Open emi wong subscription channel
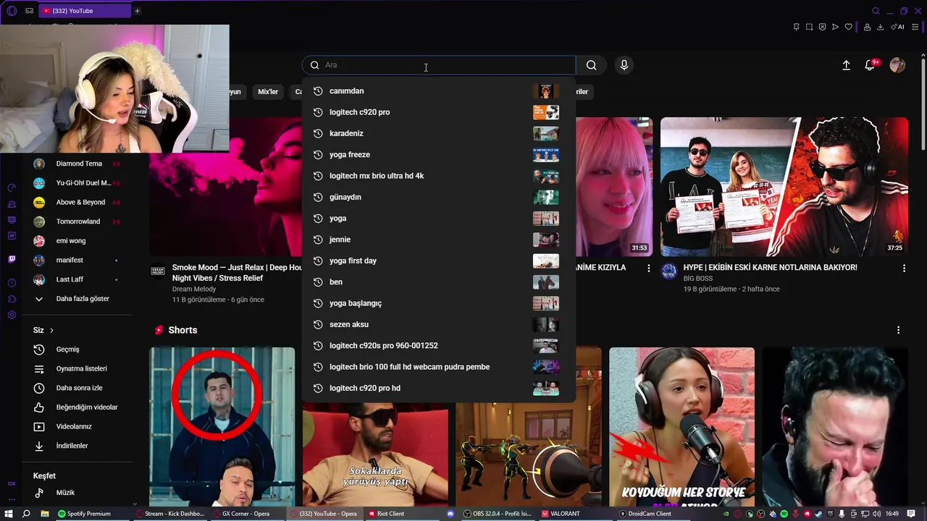The image size is (927, 521). (77, 241)
